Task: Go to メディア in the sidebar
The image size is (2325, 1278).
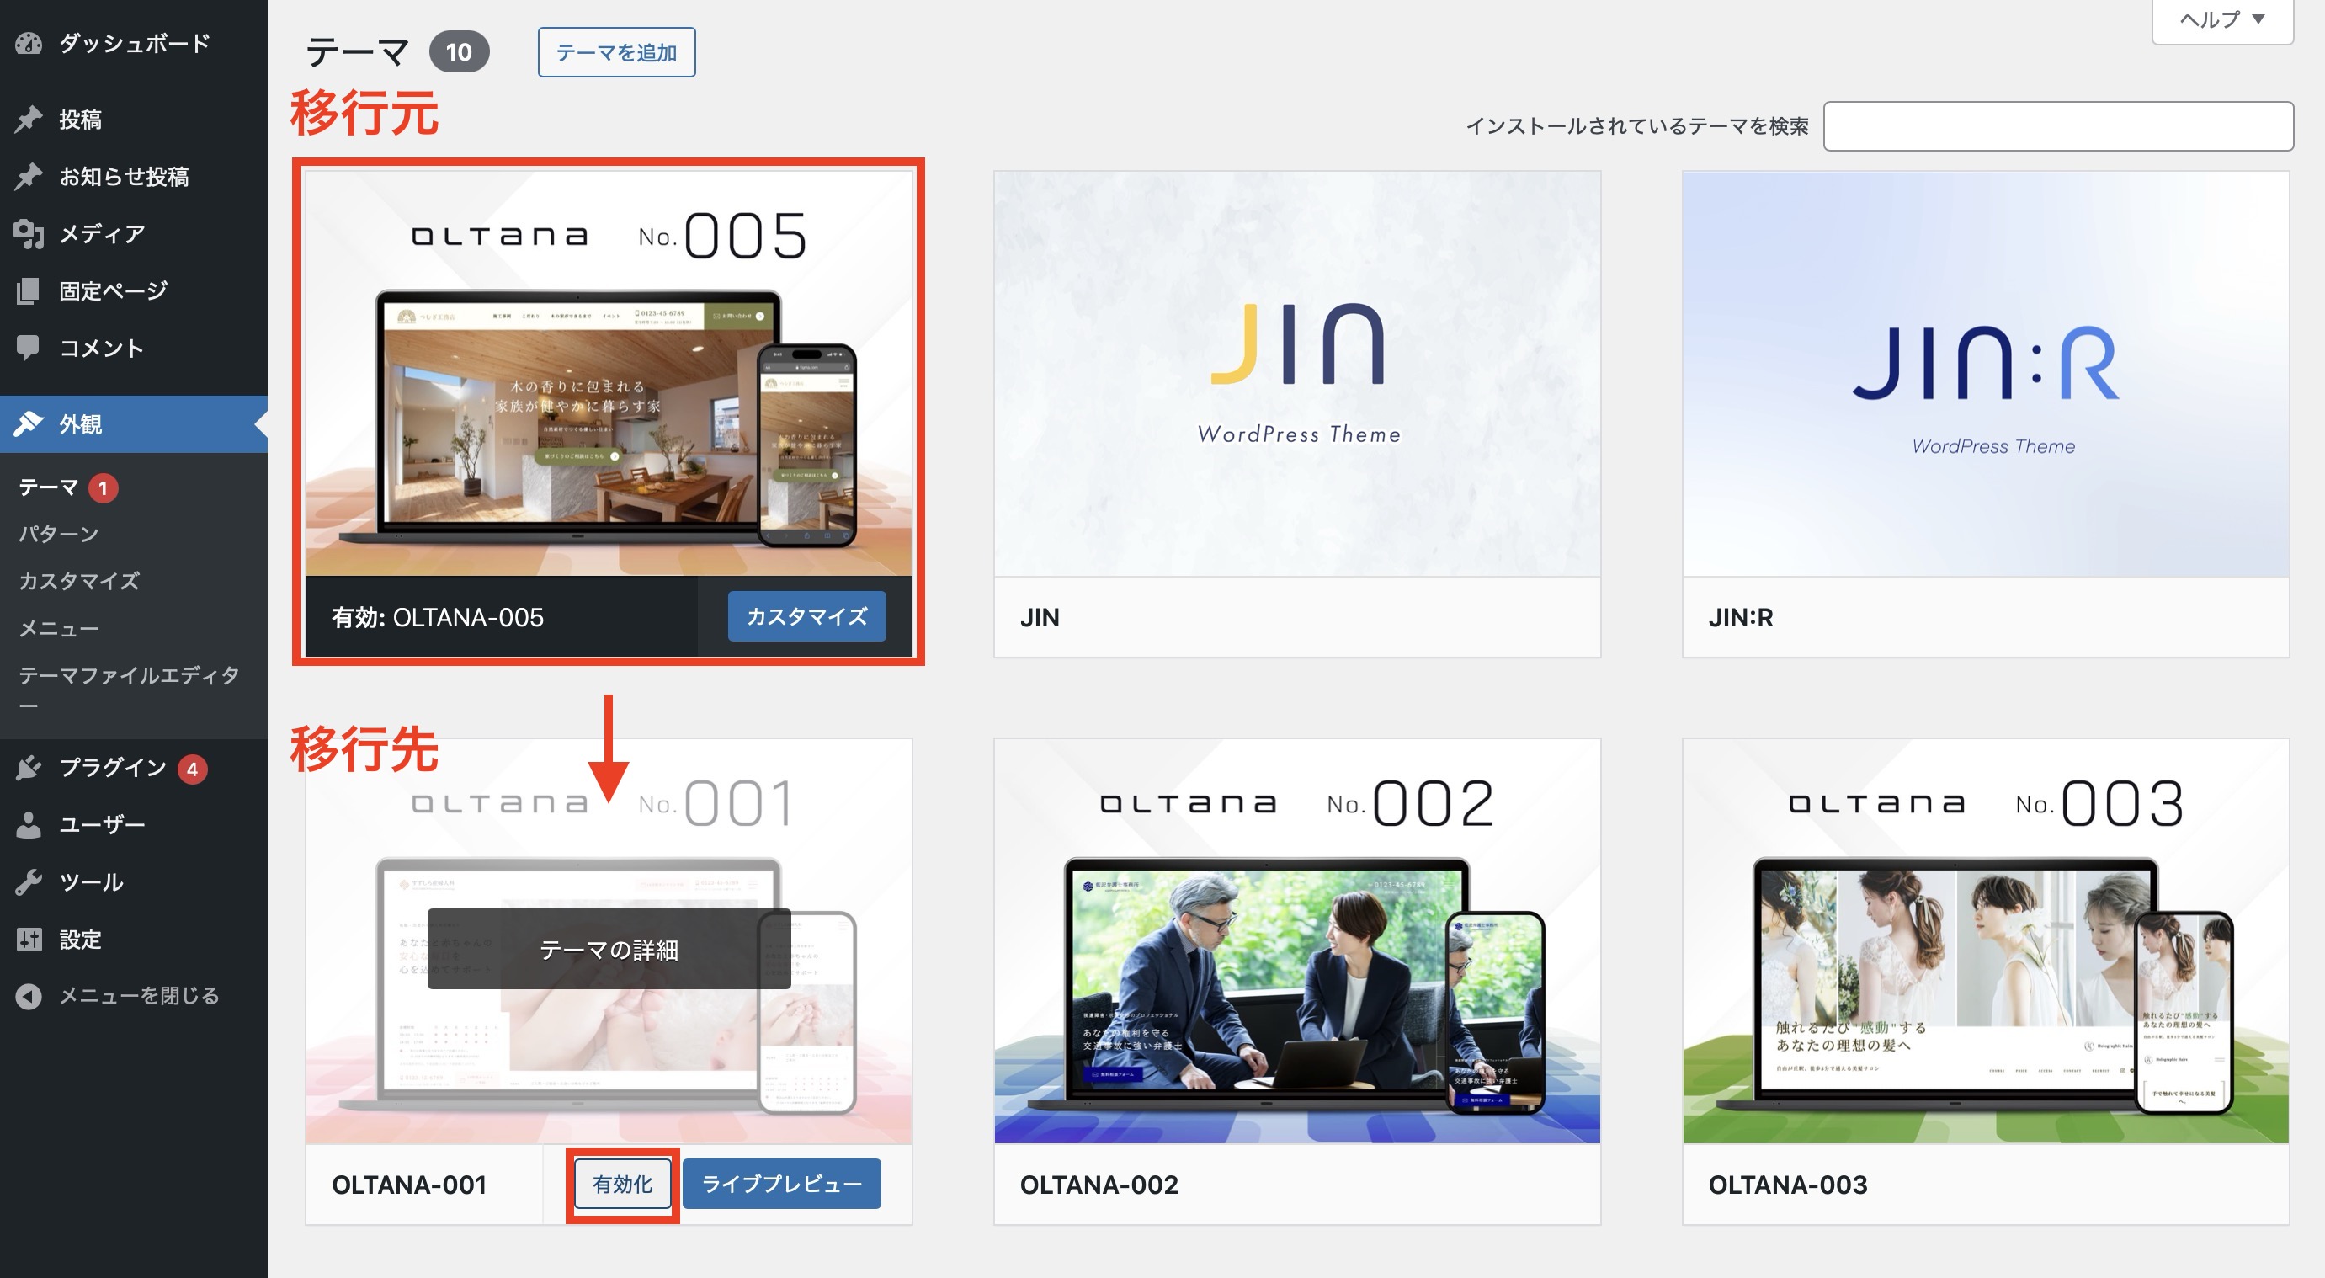Action: [x=134, y=234]
